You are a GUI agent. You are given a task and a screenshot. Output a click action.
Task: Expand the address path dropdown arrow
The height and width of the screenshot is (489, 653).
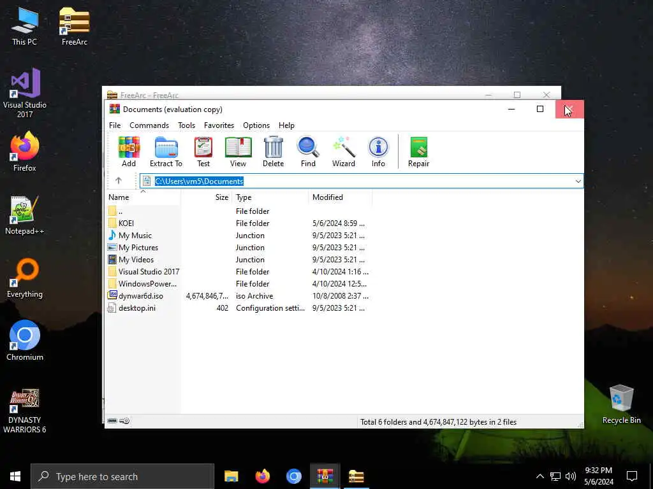pos(578,181)
